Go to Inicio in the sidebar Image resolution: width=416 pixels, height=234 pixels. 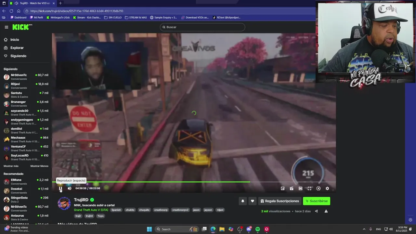click(15, 40)
